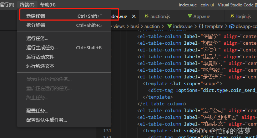The width and height of the screenshot is (257, 138).
Task: Open the 运行(R) menu
Action: click(7, 5)
